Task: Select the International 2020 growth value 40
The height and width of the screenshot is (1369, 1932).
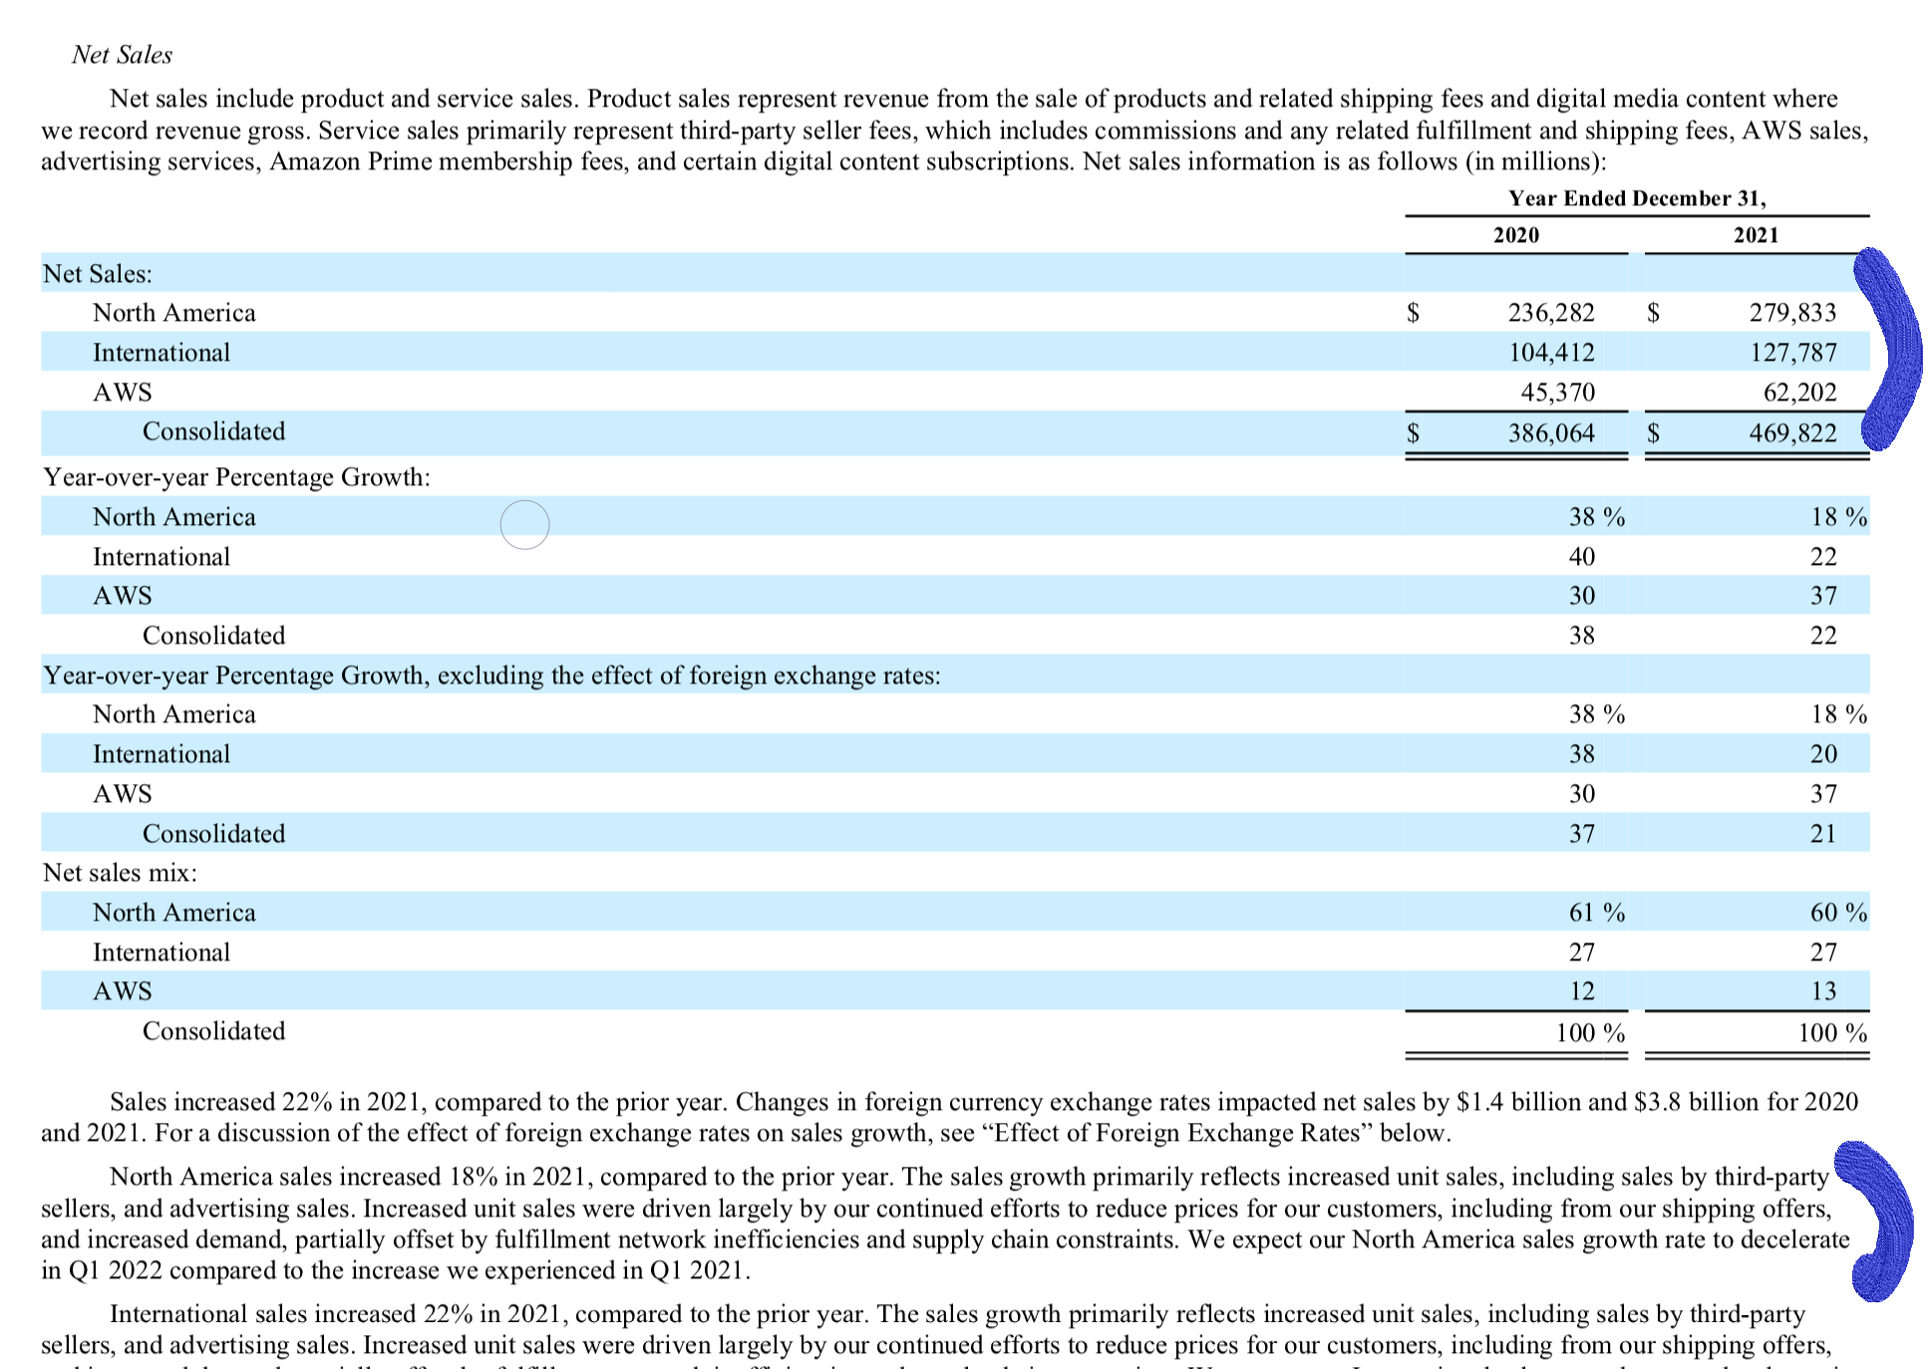Action: [x=1581, y=557]
